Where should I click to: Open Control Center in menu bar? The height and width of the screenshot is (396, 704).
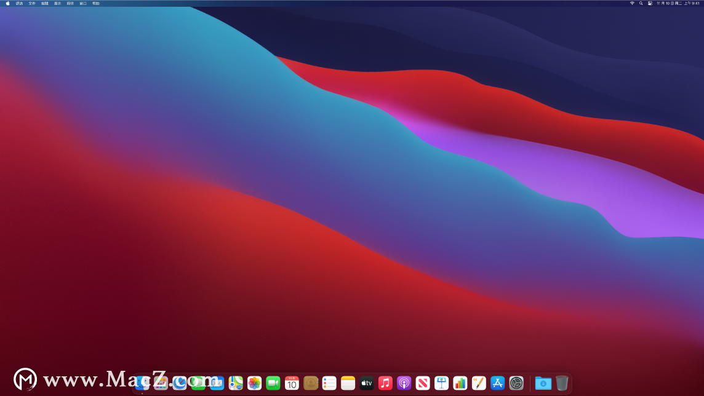pos(650,3)
